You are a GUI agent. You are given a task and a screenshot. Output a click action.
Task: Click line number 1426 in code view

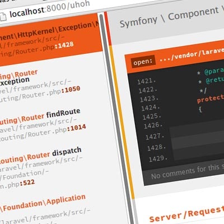tap(153, 125)
